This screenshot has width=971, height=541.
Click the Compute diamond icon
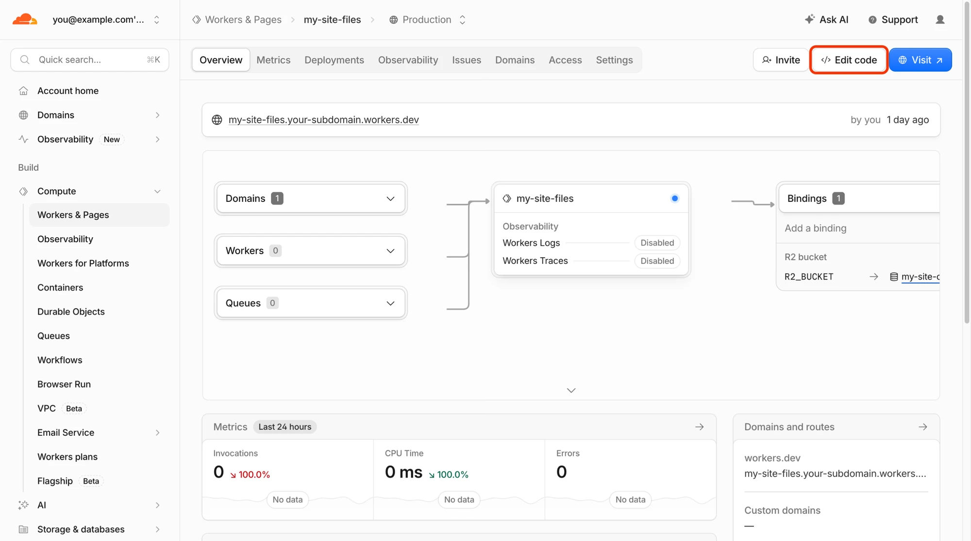(23, 191)
